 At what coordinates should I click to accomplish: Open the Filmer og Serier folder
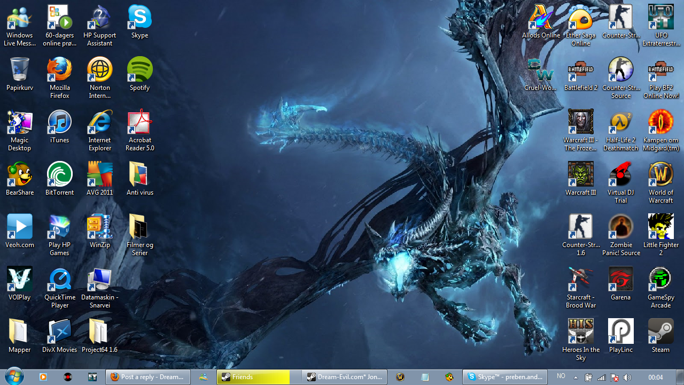click(139, 227)
